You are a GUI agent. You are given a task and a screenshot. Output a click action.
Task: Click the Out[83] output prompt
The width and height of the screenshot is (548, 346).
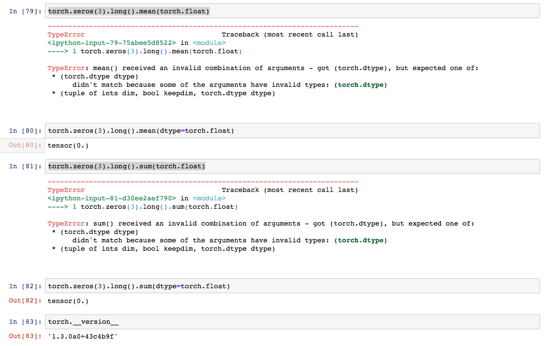(25, 336)
